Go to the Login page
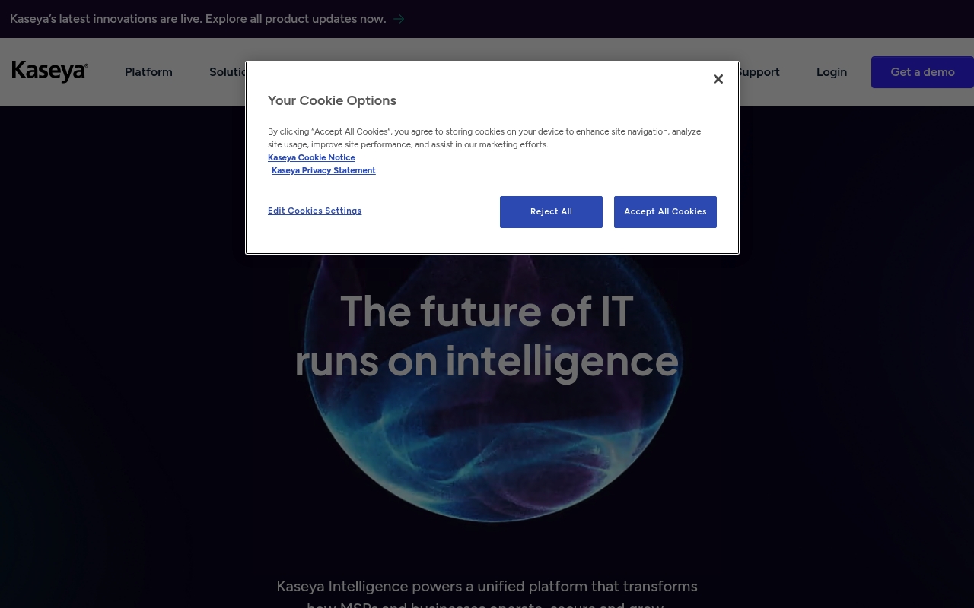Screen dimensions: 974x608 pos(832,72)
